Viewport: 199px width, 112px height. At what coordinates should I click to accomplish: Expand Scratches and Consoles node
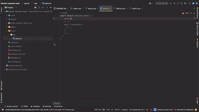pyautogui.click(x=4, y=69)
